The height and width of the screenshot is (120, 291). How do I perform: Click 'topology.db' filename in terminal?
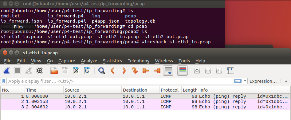pos(140,21)
